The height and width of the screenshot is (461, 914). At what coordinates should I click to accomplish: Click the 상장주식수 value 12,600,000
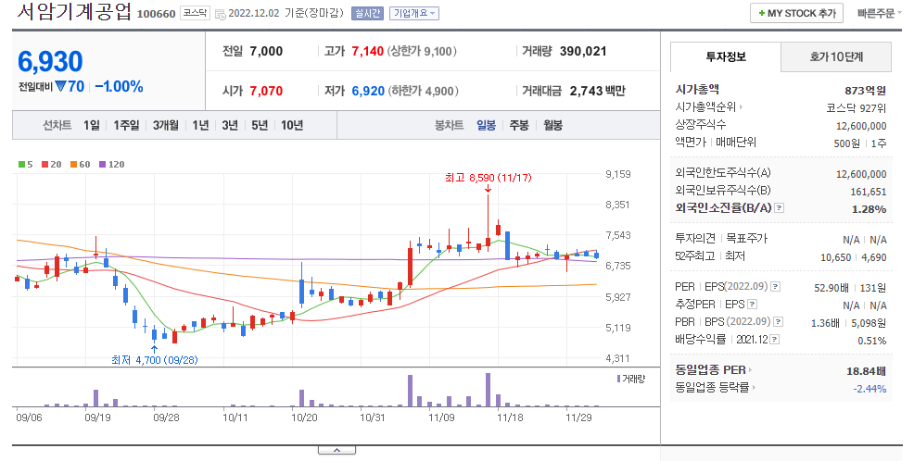[x=861, y=126]
